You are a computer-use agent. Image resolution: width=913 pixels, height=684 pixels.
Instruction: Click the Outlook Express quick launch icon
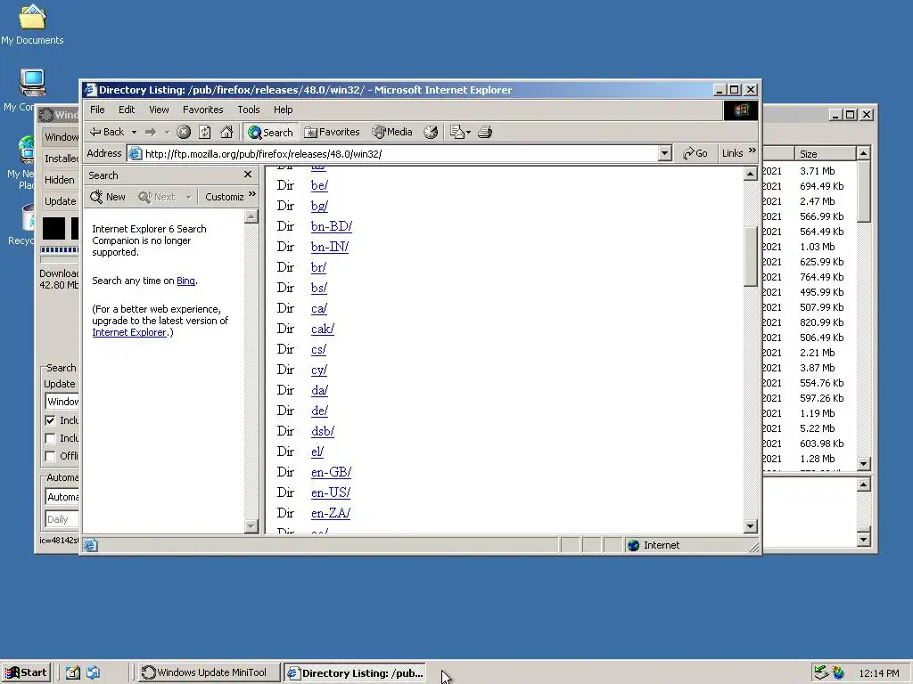click(93, 672)
